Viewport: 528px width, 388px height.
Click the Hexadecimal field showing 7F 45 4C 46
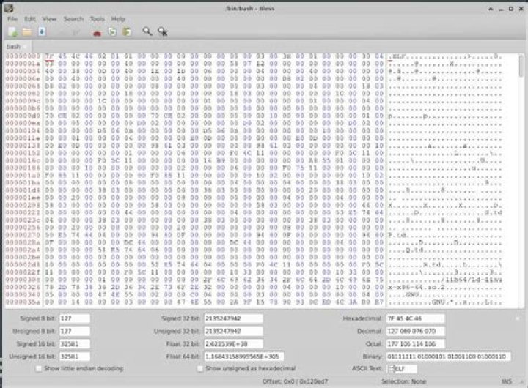click(x=416, y=318)
